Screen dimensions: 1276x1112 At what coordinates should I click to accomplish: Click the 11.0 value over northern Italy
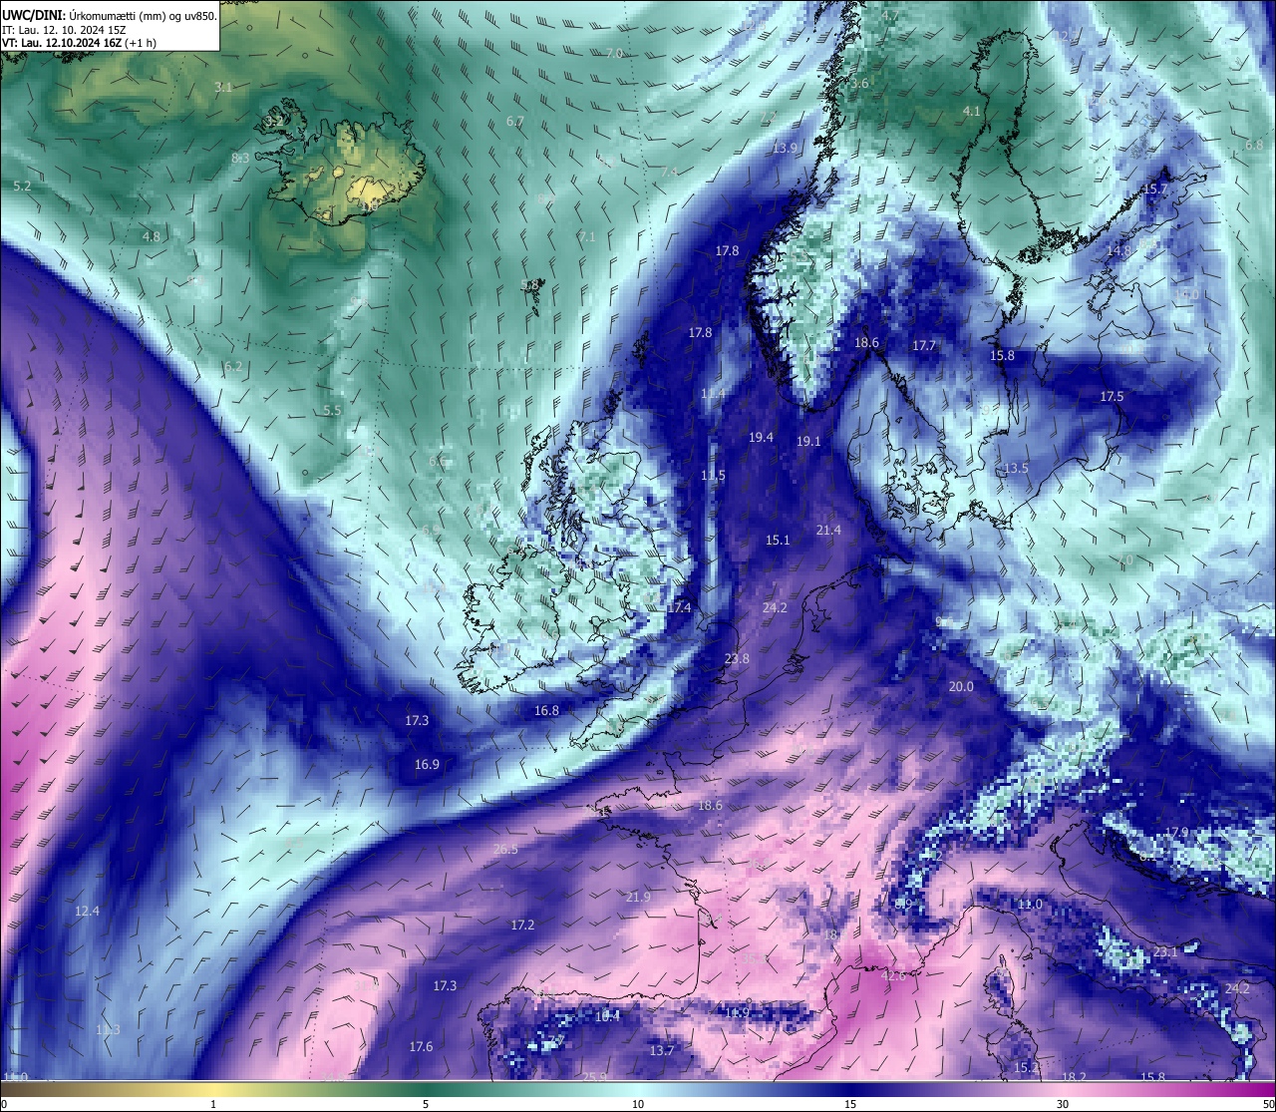[x=1030, y=905]
